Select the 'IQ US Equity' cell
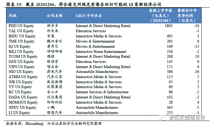The image size is (212, 127). (19, 46)
